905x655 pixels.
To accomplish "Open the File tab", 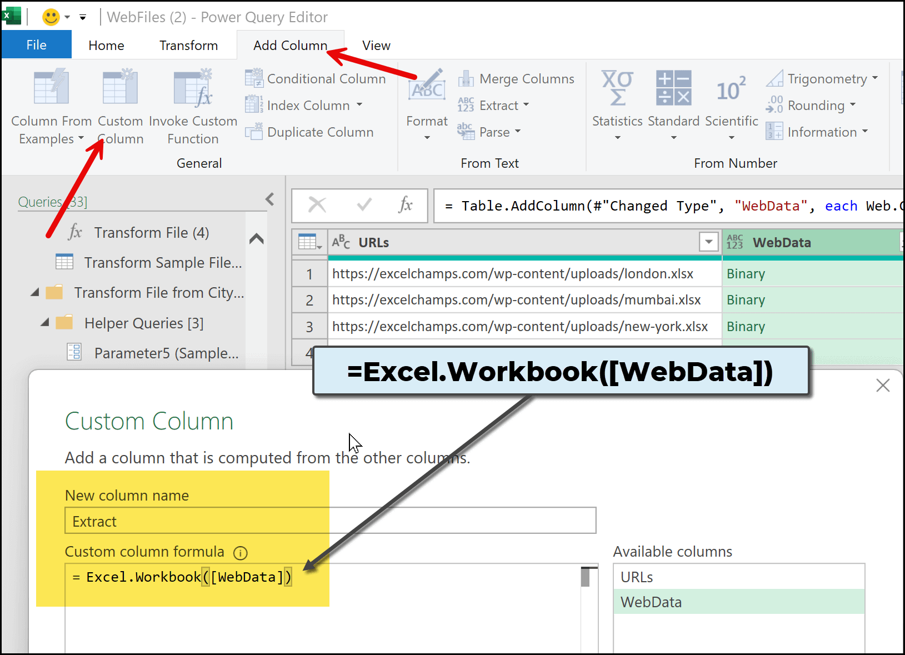I will point(37,46).
